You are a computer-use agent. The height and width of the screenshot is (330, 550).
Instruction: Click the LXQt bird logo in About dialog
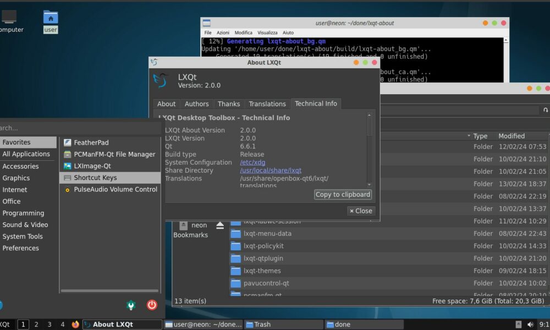161,80
